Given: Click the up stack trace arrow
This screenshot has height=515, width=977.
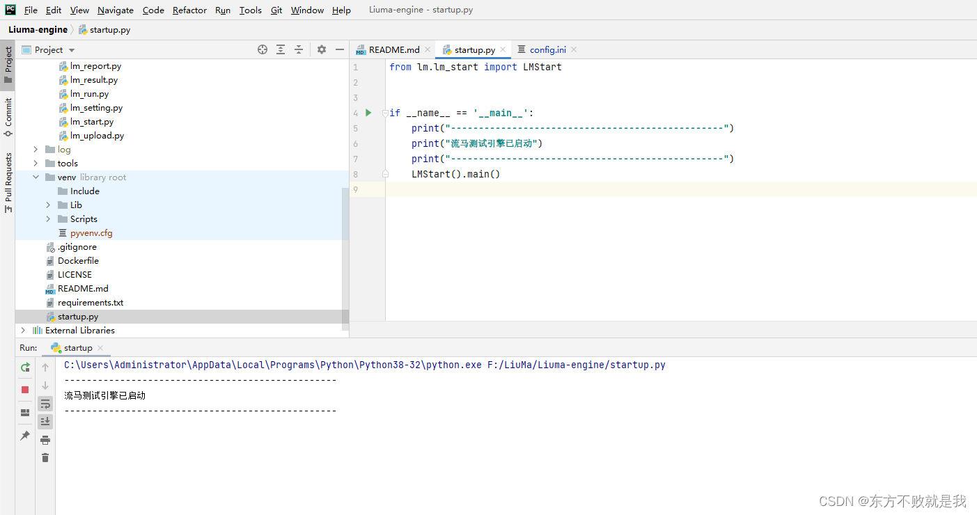Looking at the screenshot, I should 45,367.
